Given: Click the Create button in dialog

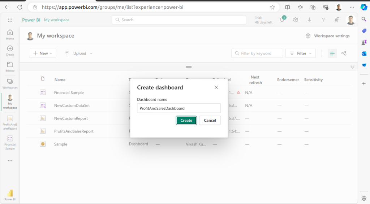Looking at the screenshot, I should (x=186, y=120).
